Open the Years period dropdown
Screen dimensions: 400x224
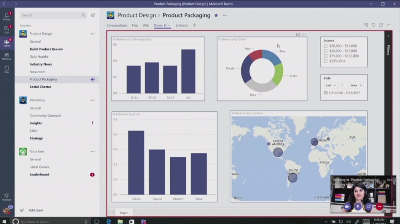(x=356, y=86)
